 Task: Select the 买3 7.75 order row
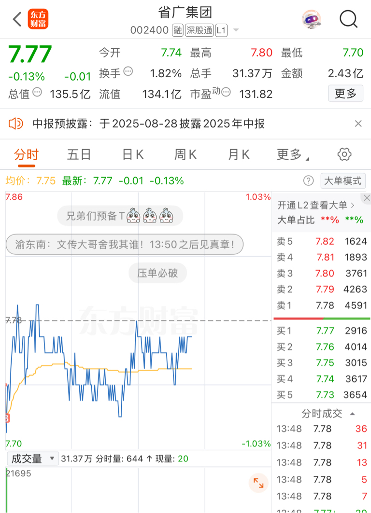click(x=322, y=363)
